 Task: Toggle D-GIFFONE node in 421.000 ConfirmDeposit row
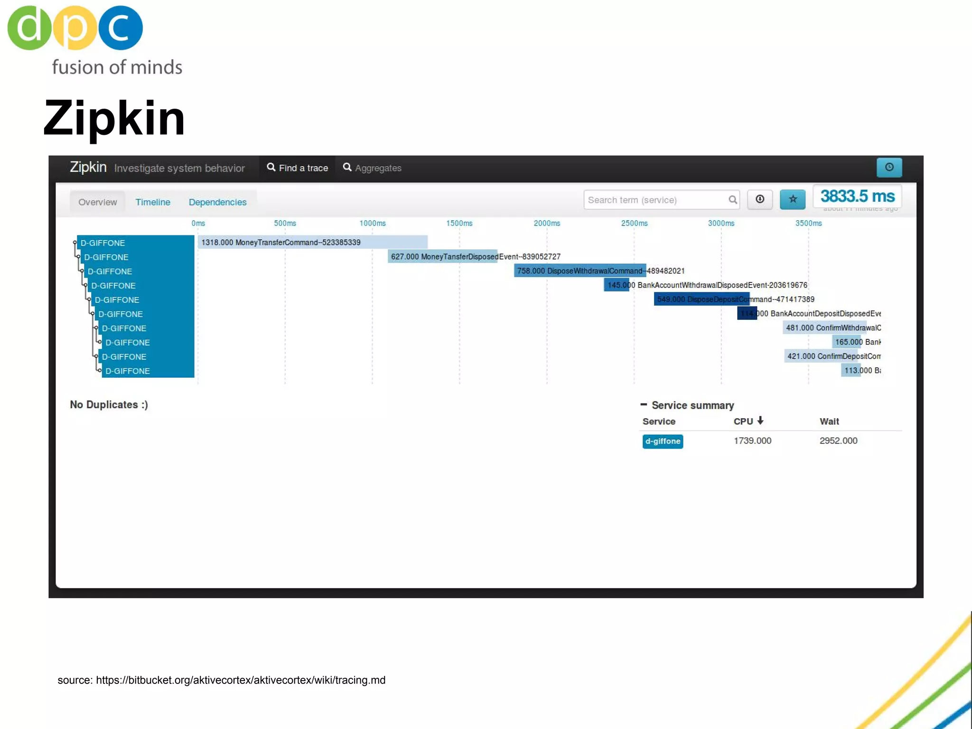coord(96,357)
